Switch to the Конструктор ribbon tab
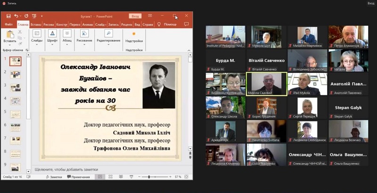The height and width of the screenshot is (193, 377). (62, 24)
